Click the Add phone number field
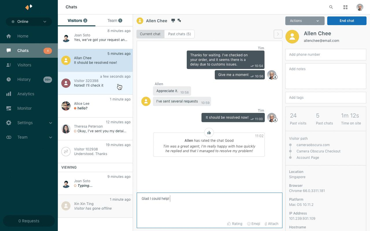 tap(325, 55)
